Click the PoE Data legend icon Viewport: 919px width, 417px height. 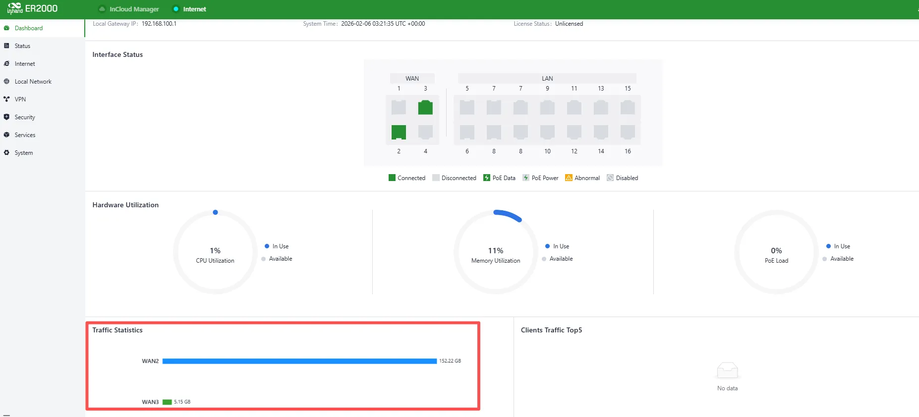pyautogui.click(x=487, y=178)
